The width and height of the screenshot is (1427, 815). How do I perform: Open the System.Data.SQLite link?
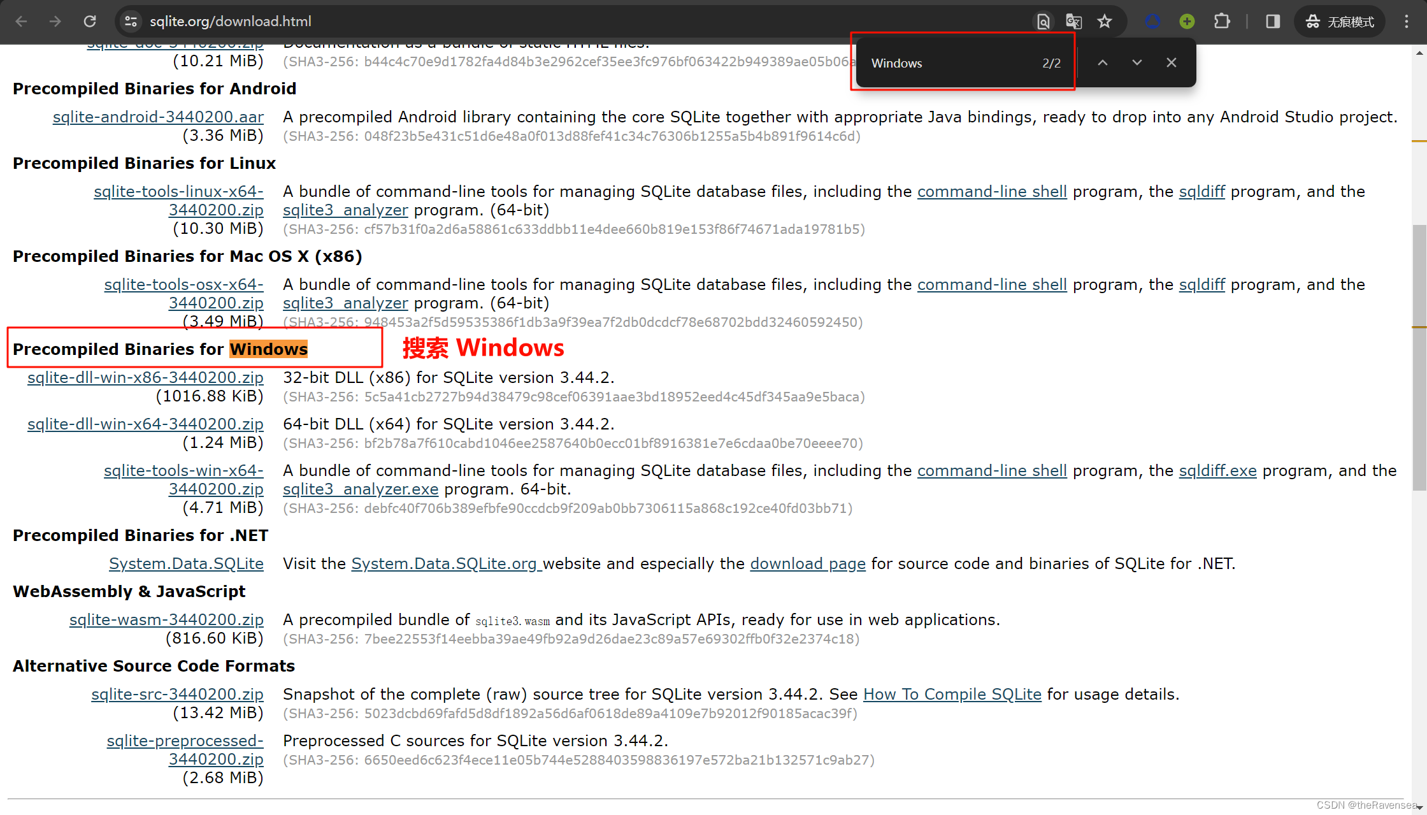pyautogui.click(x=186, y=563)
